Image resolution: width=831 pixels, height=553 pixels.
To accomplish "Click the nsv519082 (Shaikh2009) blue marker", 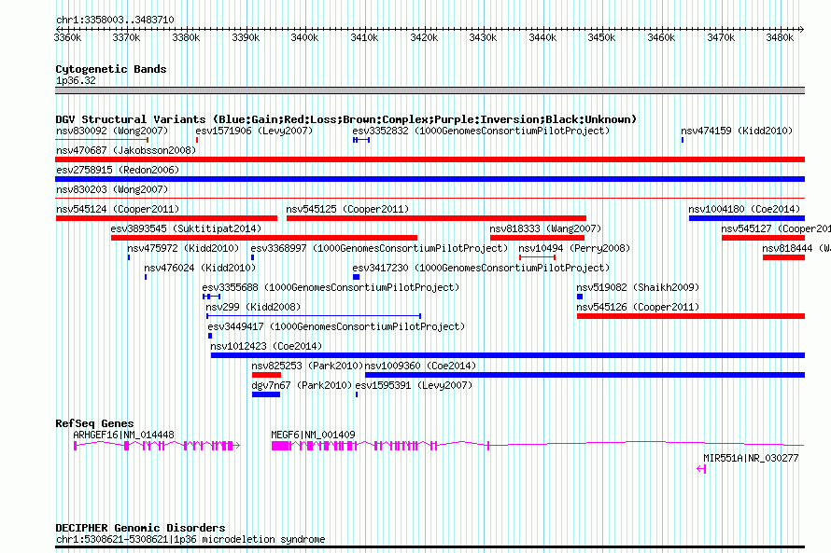I will pyautogui.click(x=580, y=297).
